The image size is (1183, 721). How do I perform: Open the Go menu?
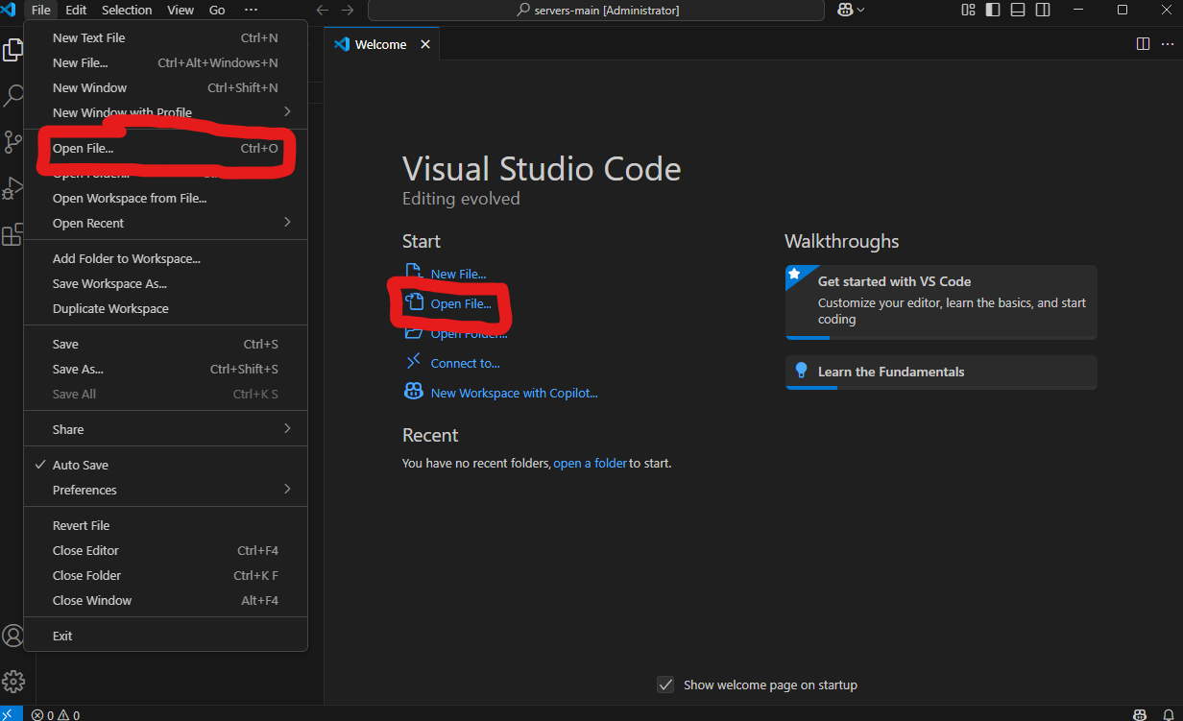217,10
